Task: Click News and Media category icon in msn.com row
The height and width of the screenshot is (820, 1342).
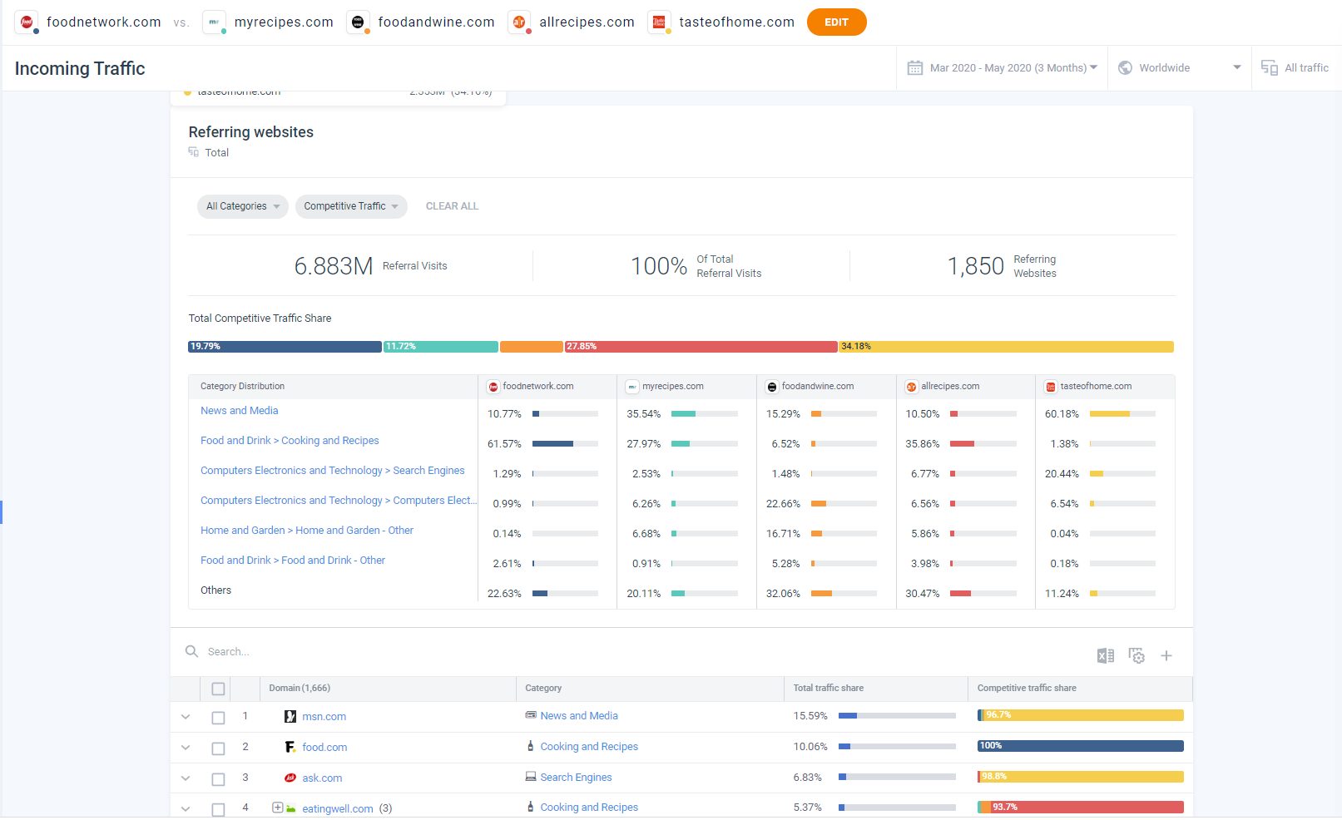Action: [x=531, y=715]
